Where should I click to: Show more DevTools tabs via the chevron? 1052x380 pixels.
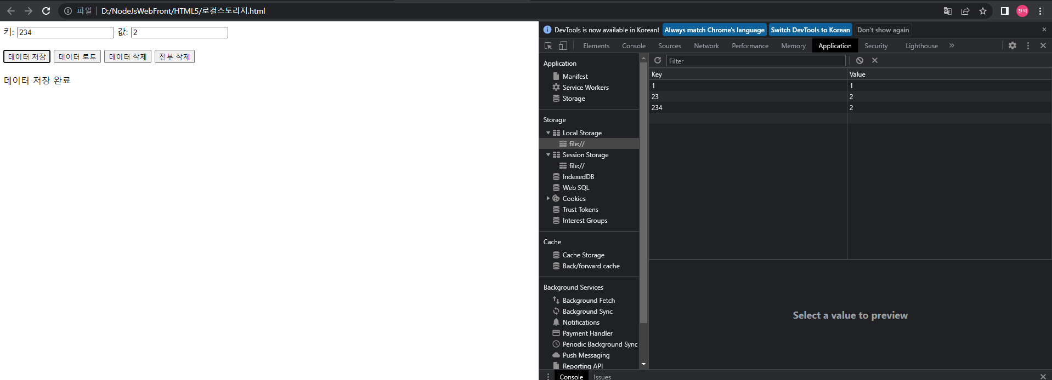(952, 46)
